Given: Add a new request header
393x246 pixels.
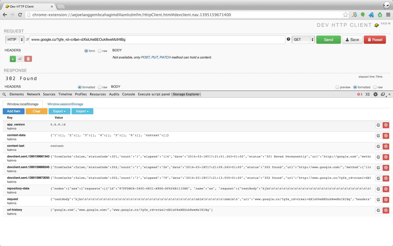Looking at the screenshot, I should tap(13, 58).
